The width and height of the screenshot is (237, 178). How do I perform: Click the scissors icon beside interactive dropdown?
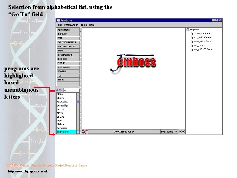182,132
